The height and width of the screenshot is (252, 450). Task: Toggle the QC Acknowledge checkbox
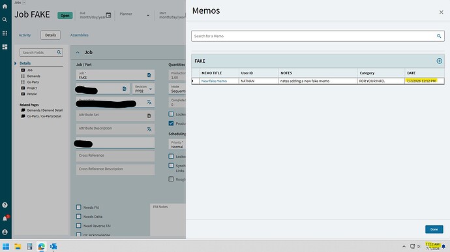[x=79, y=234]
